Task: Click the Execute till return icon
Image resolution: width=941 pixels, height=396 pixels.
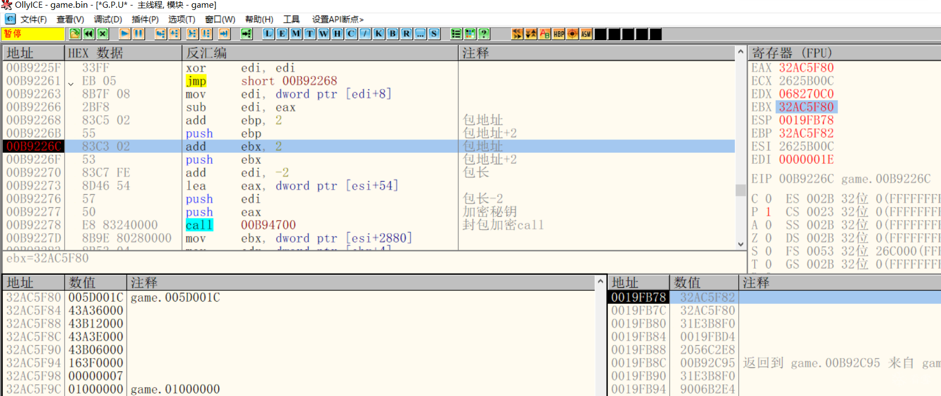Action: (224, 34)
